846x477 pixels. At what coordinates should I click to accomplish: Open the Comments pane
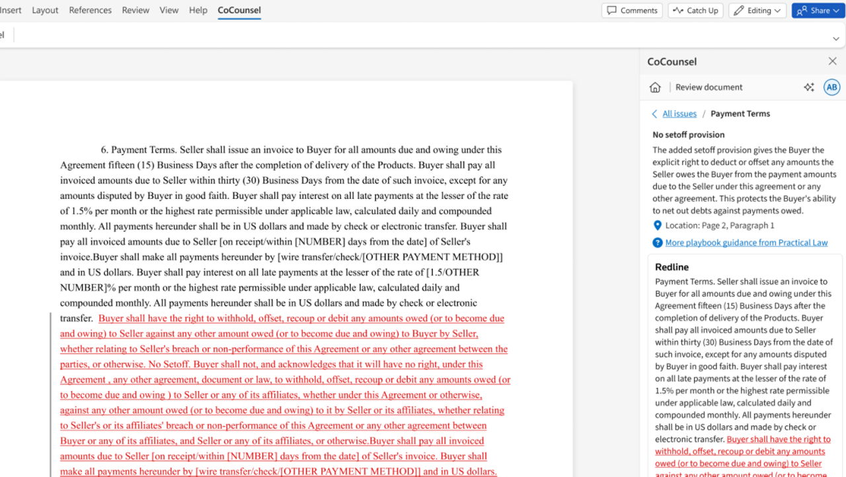tap(632, 11)
